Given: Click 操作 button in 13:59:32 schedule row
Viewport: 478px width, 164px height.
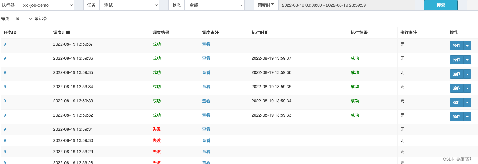Looking at the screenshot, I should tap(457, 117).
